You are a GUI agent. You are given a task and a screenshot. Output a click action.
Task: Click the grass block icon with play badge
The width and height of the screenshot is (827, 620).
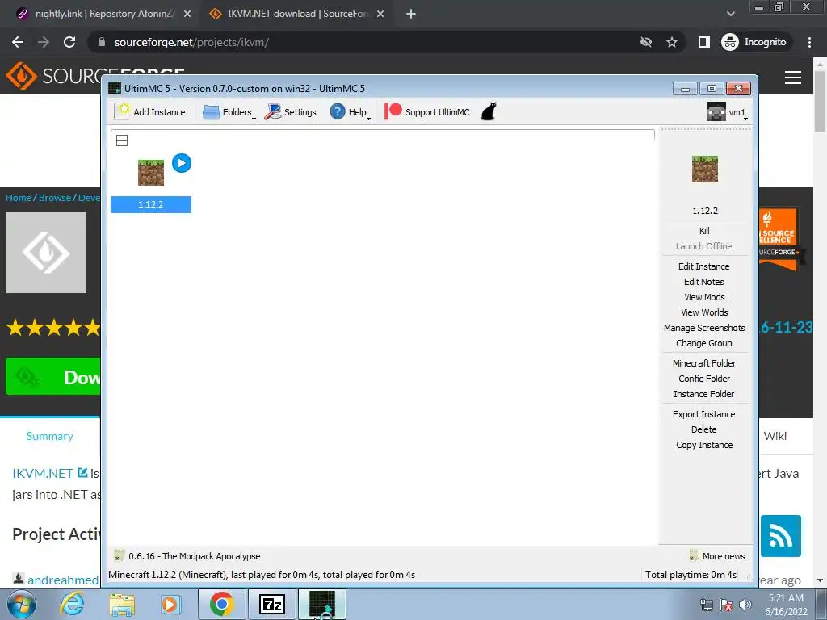click(x=151, y=173)
